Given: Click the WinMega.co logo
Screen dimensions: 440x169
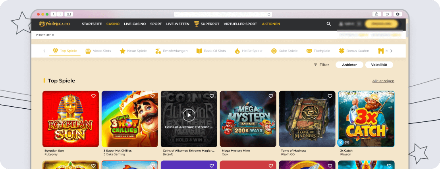Looking at the screenshot, I should pyautogui.click(x=54, y=24).
